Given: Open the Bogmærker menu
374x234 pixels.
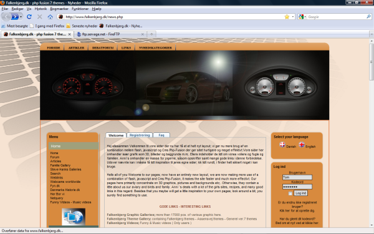Looking at the screenshot, I should coord(59,9).
